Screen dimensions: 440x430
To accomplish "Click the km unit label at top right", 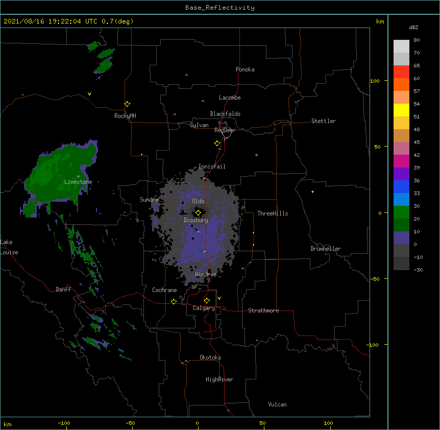I will click(380, 21).
